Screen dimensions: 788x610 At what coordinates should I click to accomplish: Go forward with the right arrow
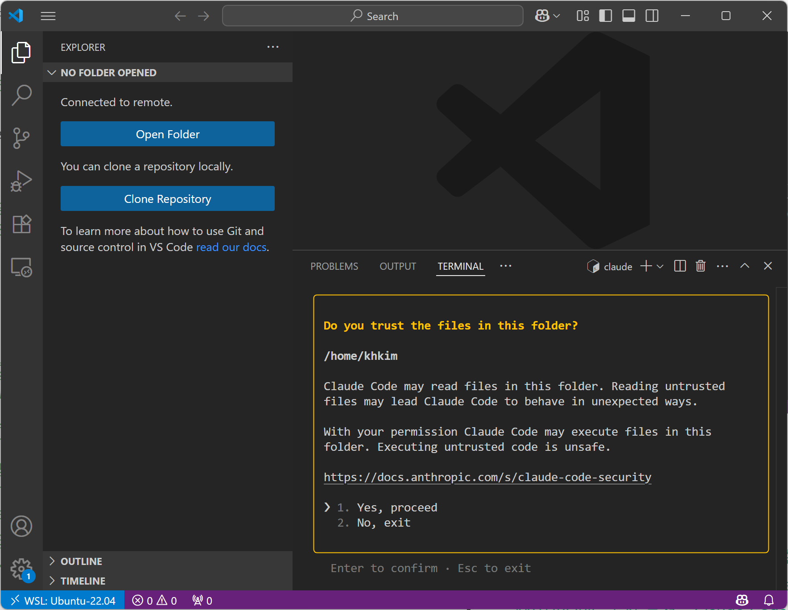204,16
